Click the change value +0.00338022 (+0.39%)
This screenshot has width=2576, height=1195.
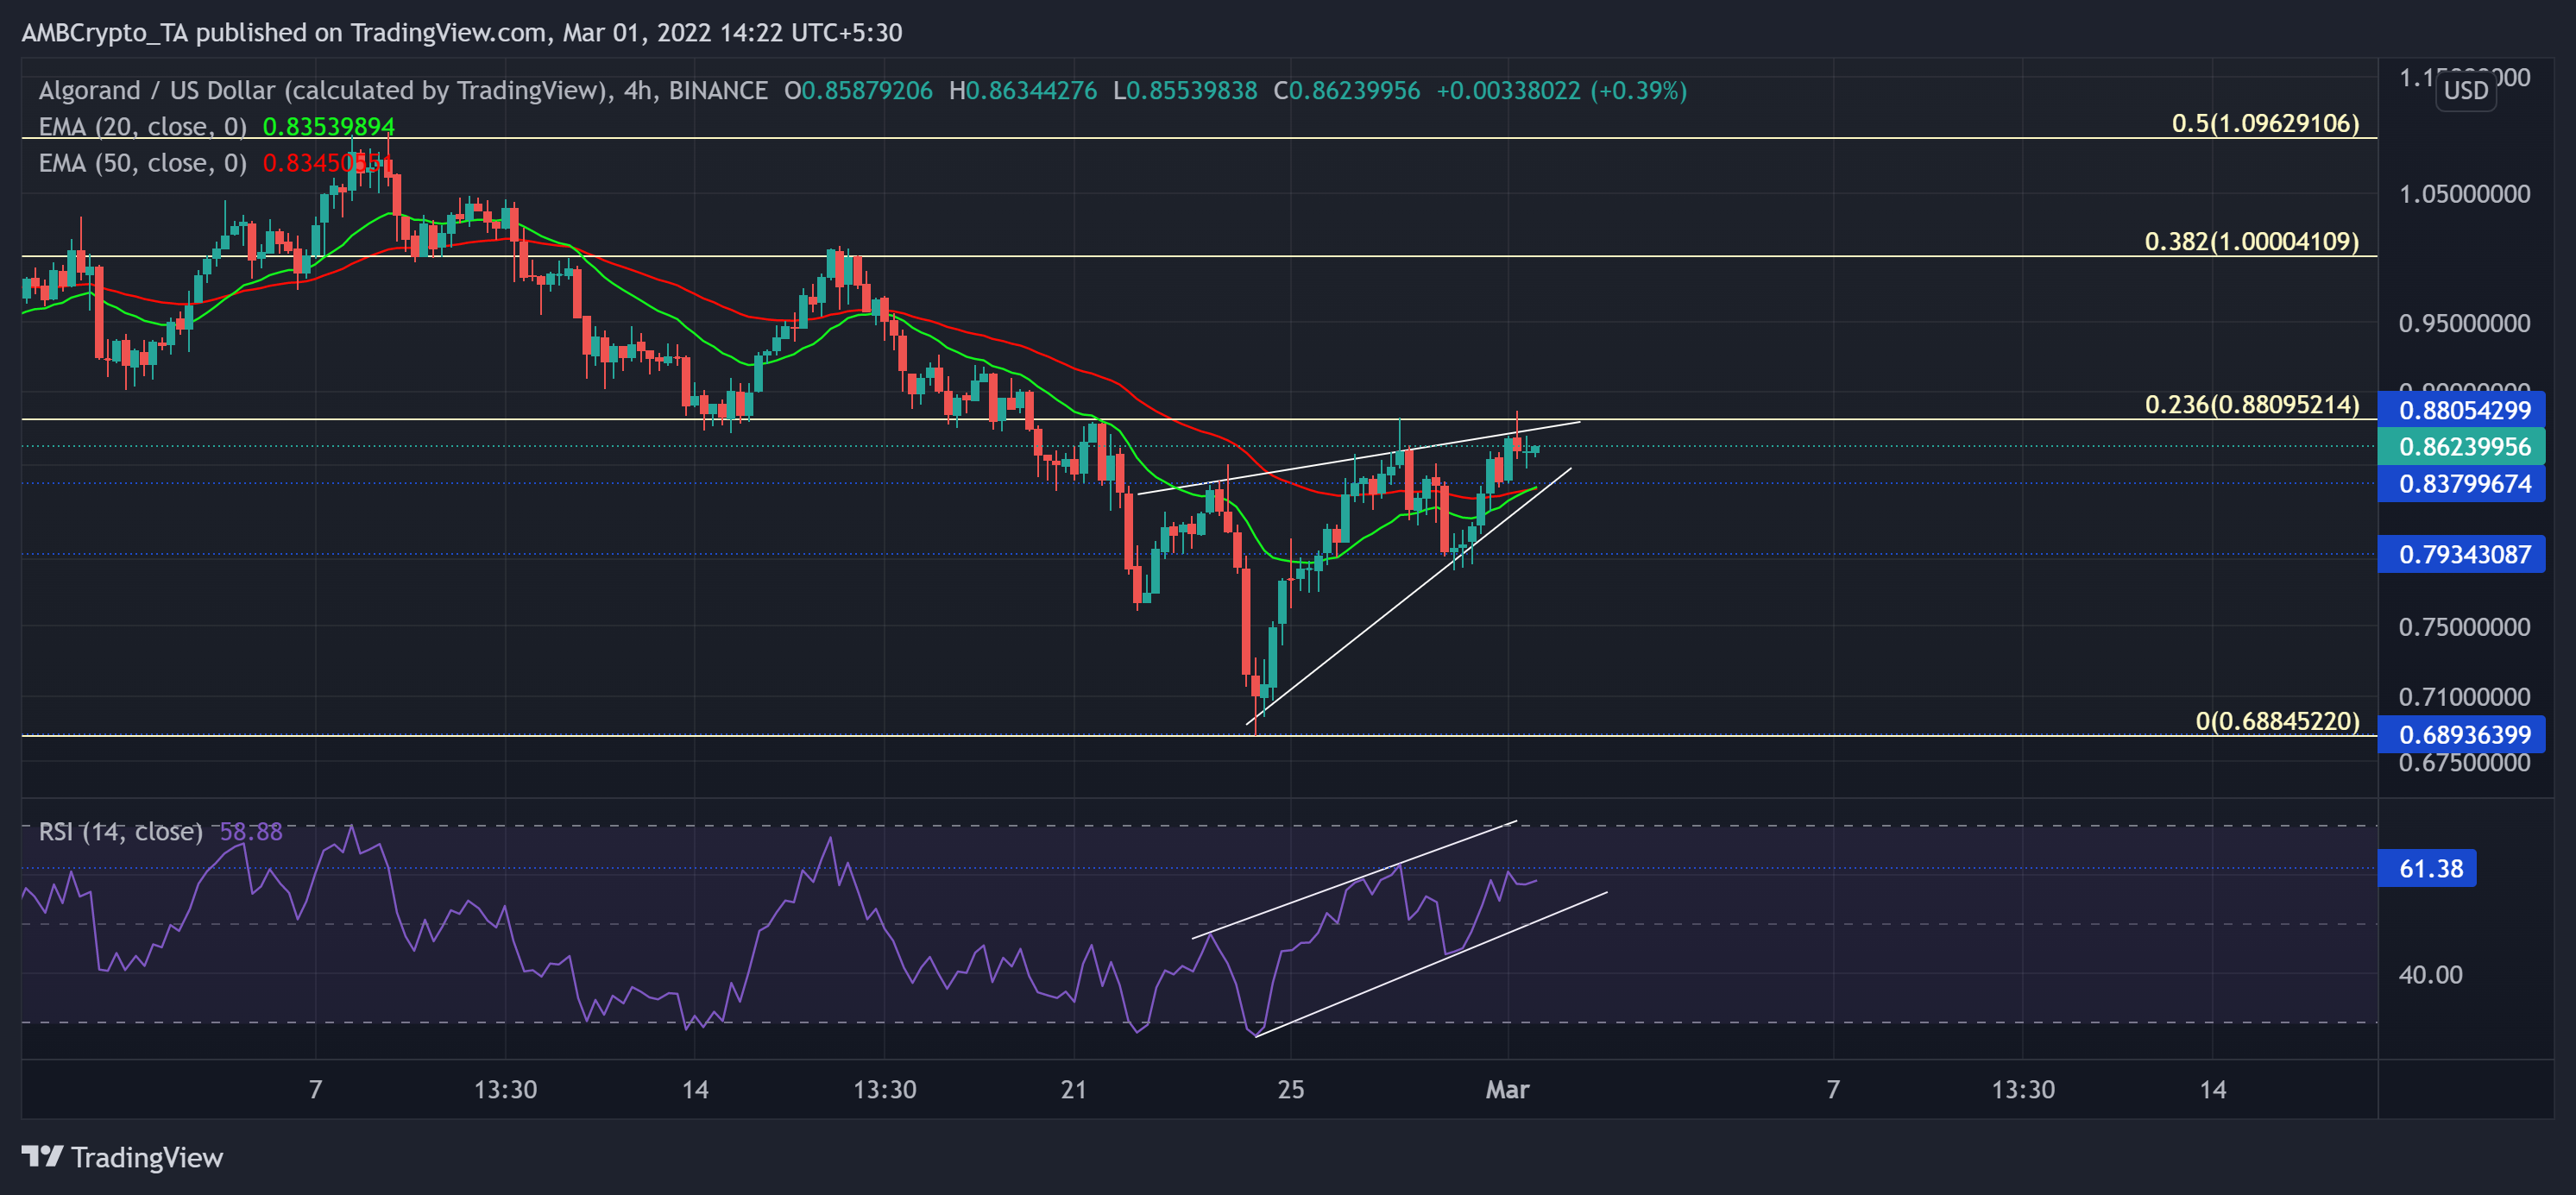click(x=1561, y=91)
